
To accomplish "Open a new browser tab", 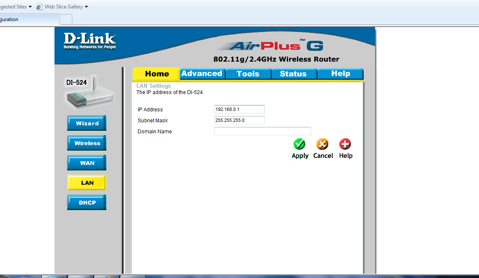I will pyautogui.click(x=65, y=19).
